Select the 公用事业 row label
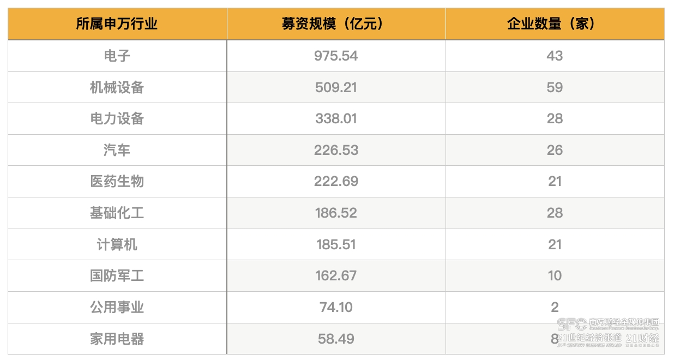The width and height of the screenshot is (674, 360). click(117, 308)
